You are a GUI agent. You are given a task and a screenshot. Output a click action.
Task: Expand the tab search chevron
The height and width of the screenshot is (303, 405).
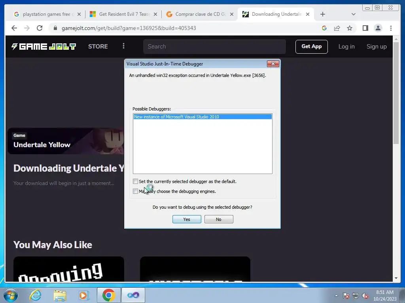click(354, 14)
